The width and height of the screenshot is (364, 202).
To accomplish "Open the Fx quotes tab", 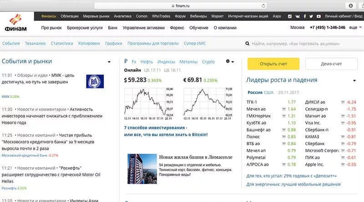I will click(x=134, y=62).
